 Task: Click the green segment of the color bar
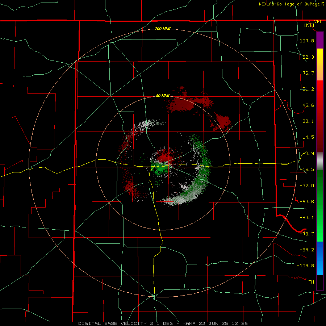click(320, 206)
